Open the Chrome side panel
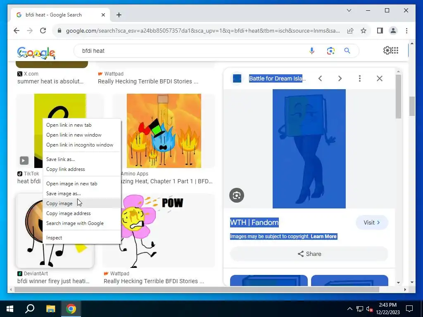The height and width of the screenshot is (317, 423). [x=380, y=31]
